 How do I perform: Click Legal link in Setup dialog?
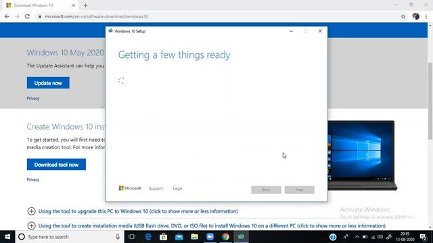(x=177, y=188)
